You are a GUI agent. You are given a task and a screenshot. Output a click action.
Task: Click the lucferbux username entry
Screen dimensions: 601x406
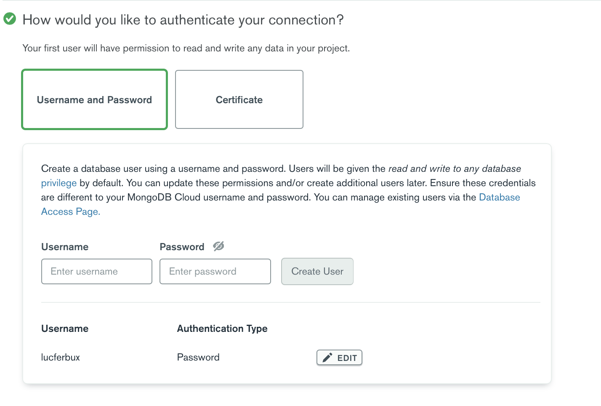click(x=61, y=358)
